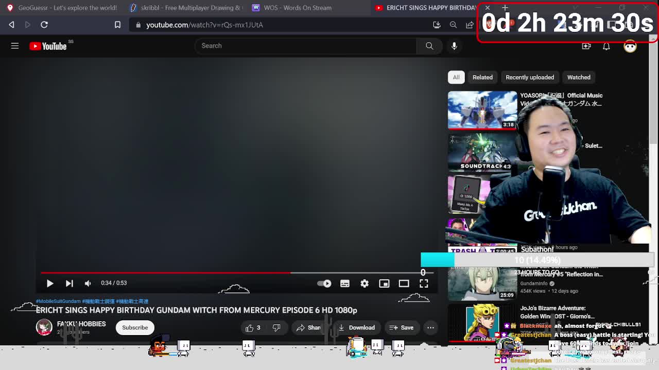This screenshot has width=659, height=370.
Task: Click the address bar share icon
Action: (x=470, y=25)
